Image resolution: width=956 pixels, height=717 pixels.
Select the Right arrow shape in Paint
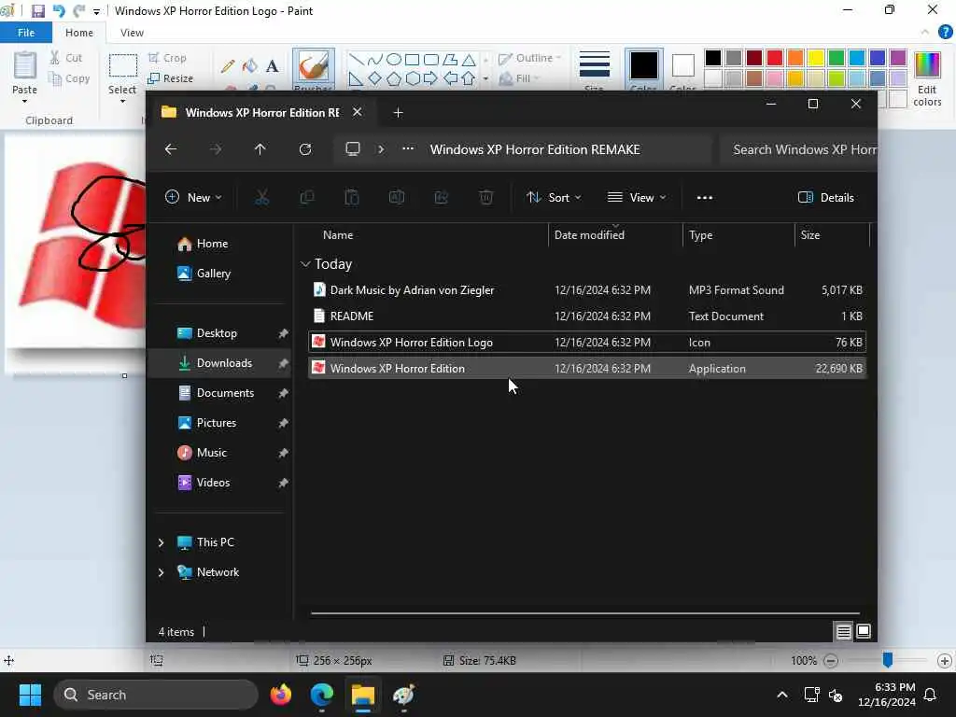point(430,78)
